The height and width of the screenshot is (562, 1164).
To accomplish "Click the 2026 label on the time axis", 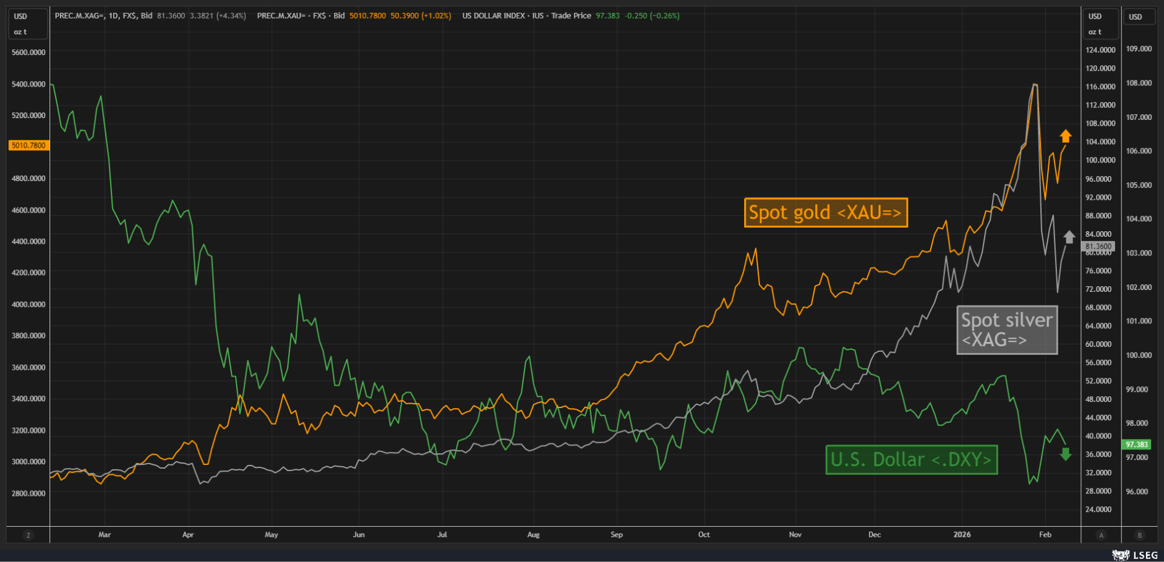I will [962, 535].
